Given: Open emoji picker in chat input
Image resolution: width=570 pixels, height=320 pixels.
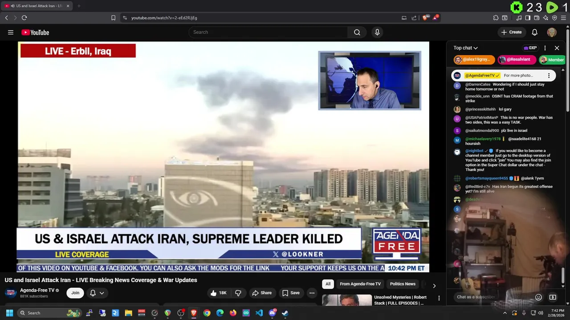Looking at the screenshot, I should point(538,297).
